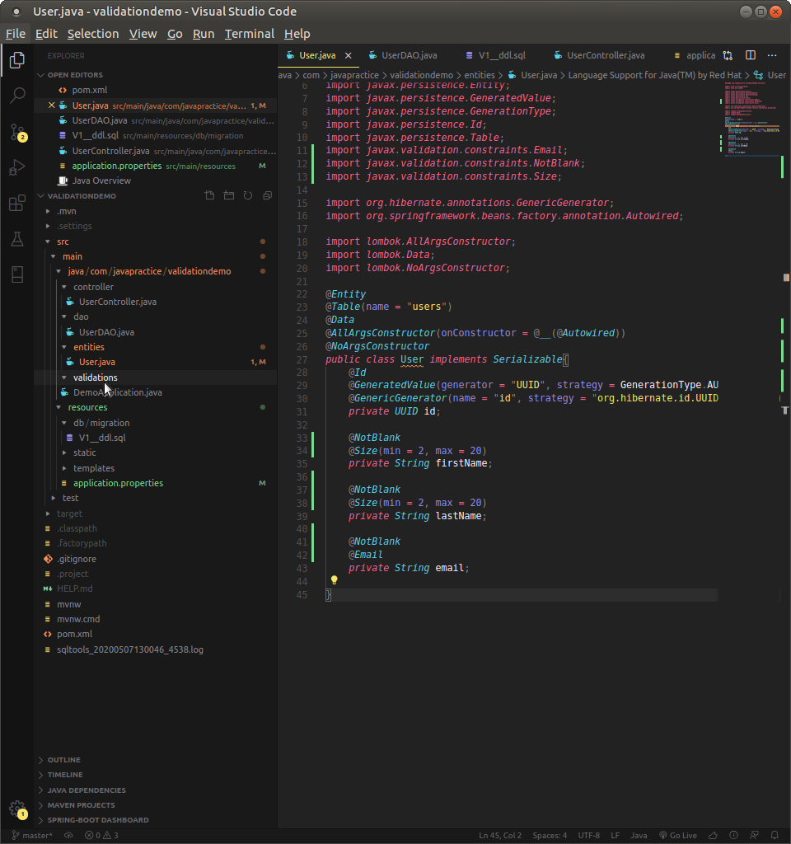The height and width of the screenshot is (844, 791).
Task: Open the Manage gear menu
Action: 16,810
